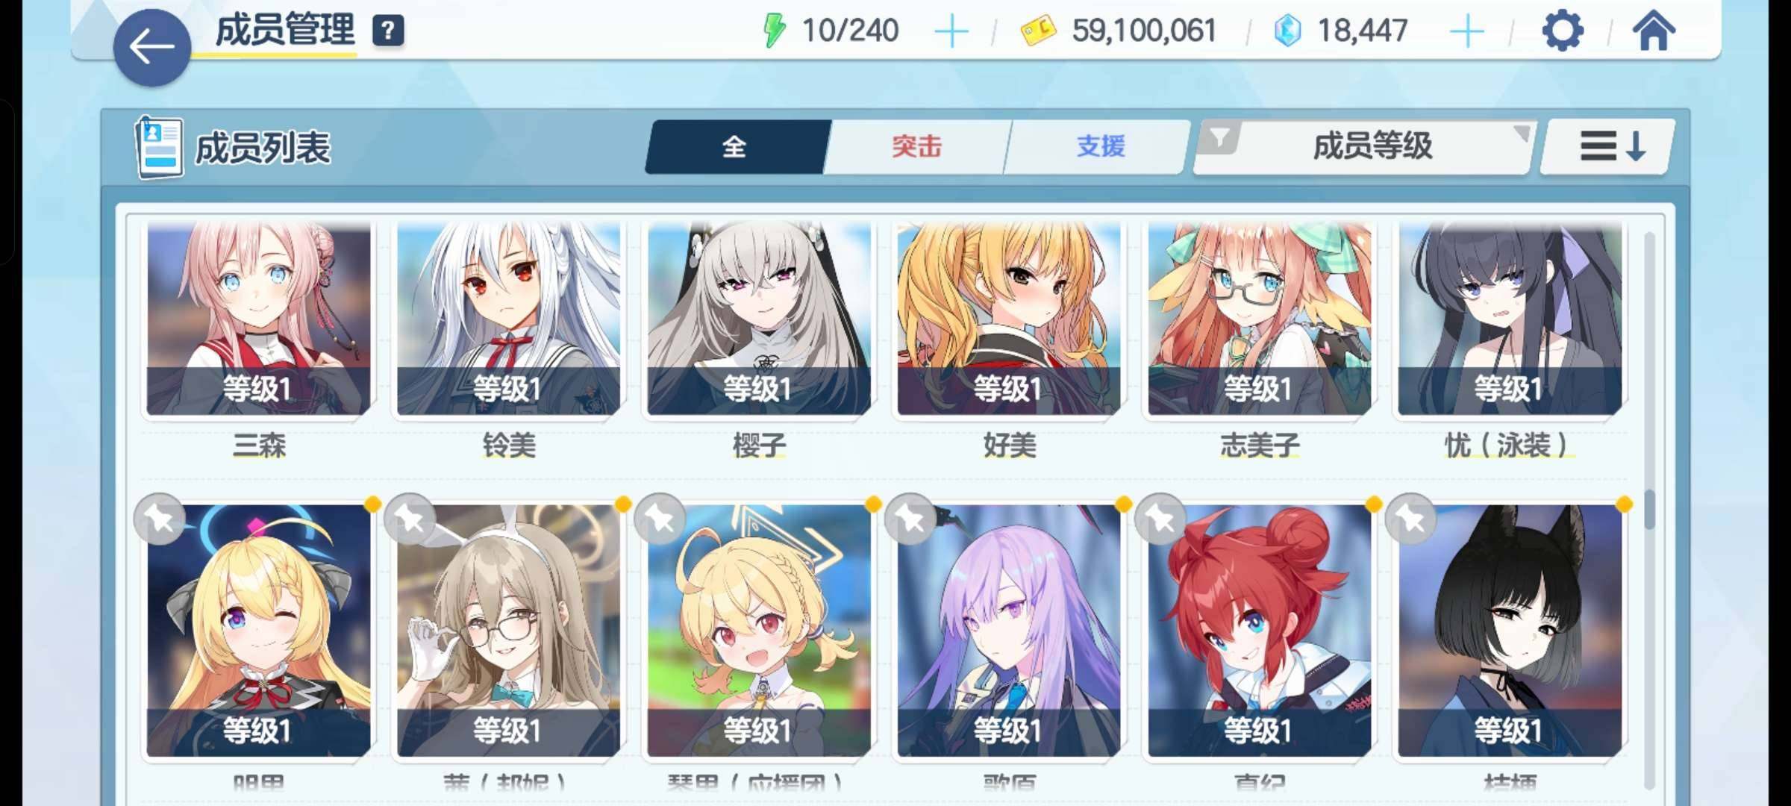Select the 全 tab

[734, 146]
